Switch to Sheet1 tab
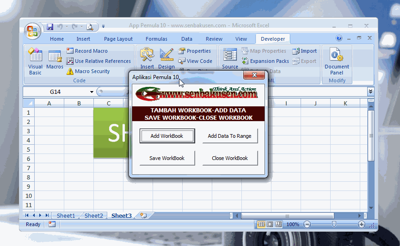400x246 pixels. click(x=66, y=215)
